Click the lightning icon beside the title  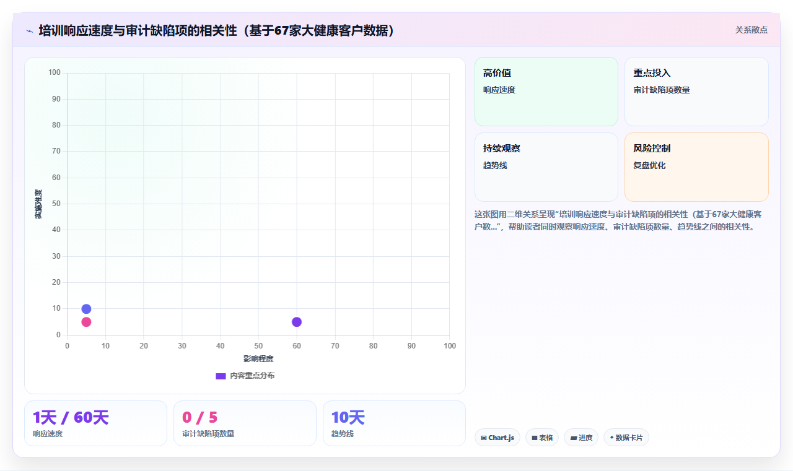click(30, 31)
